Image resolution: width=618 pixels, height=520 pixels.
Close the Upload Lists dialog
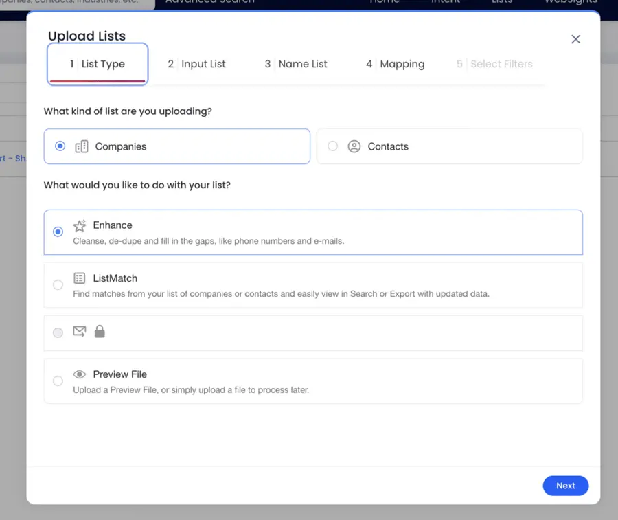575,39
